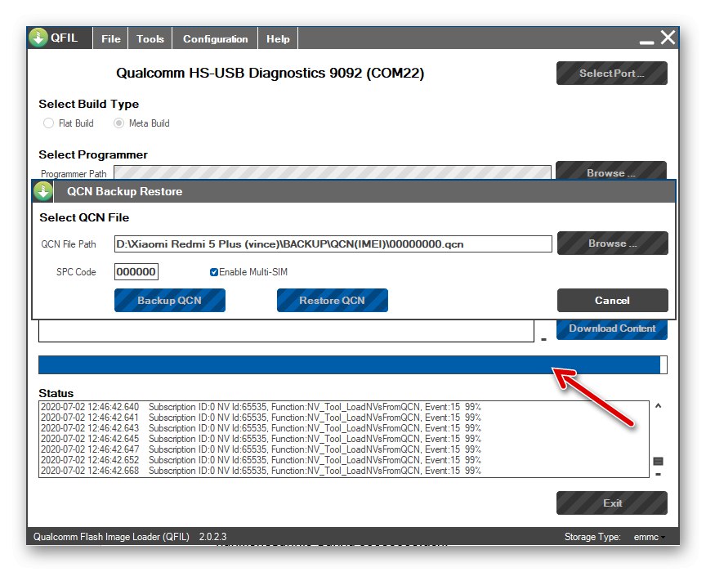706x572 pixels.
Task: Click the blue progress bar
Action: 352,364
